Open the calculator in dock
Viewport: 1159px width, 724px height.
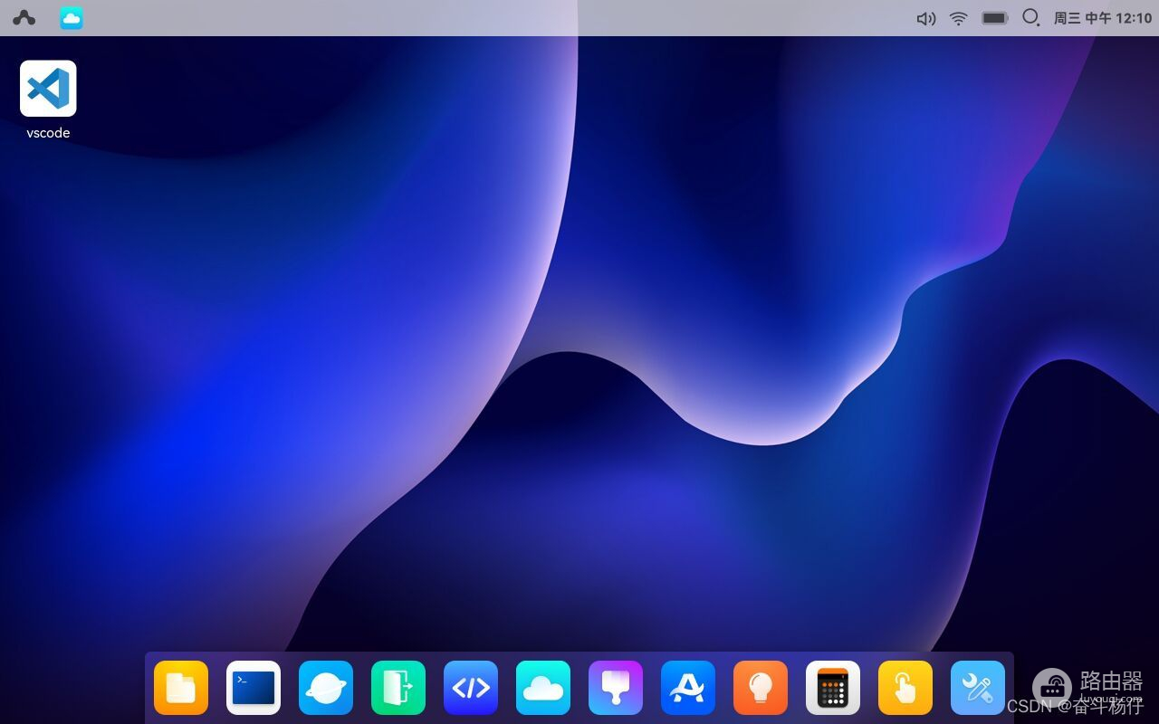coord(833,688)
